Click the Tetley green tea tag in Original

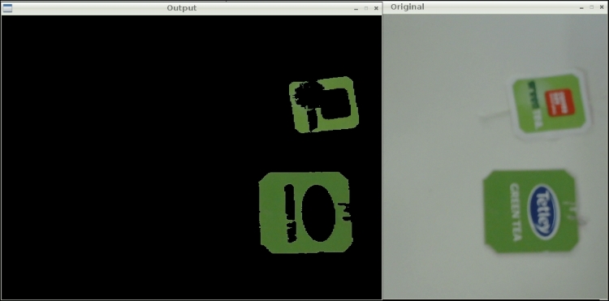click(x=530, y=211)
